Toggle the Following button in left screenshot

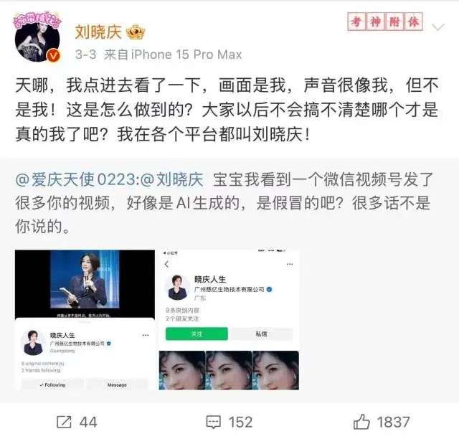pyautogui.click(x=52, y=384)
